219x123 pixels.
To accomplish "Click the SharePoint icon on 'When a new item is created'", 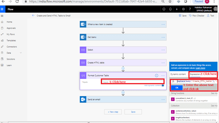I will [x=83, y=24].
